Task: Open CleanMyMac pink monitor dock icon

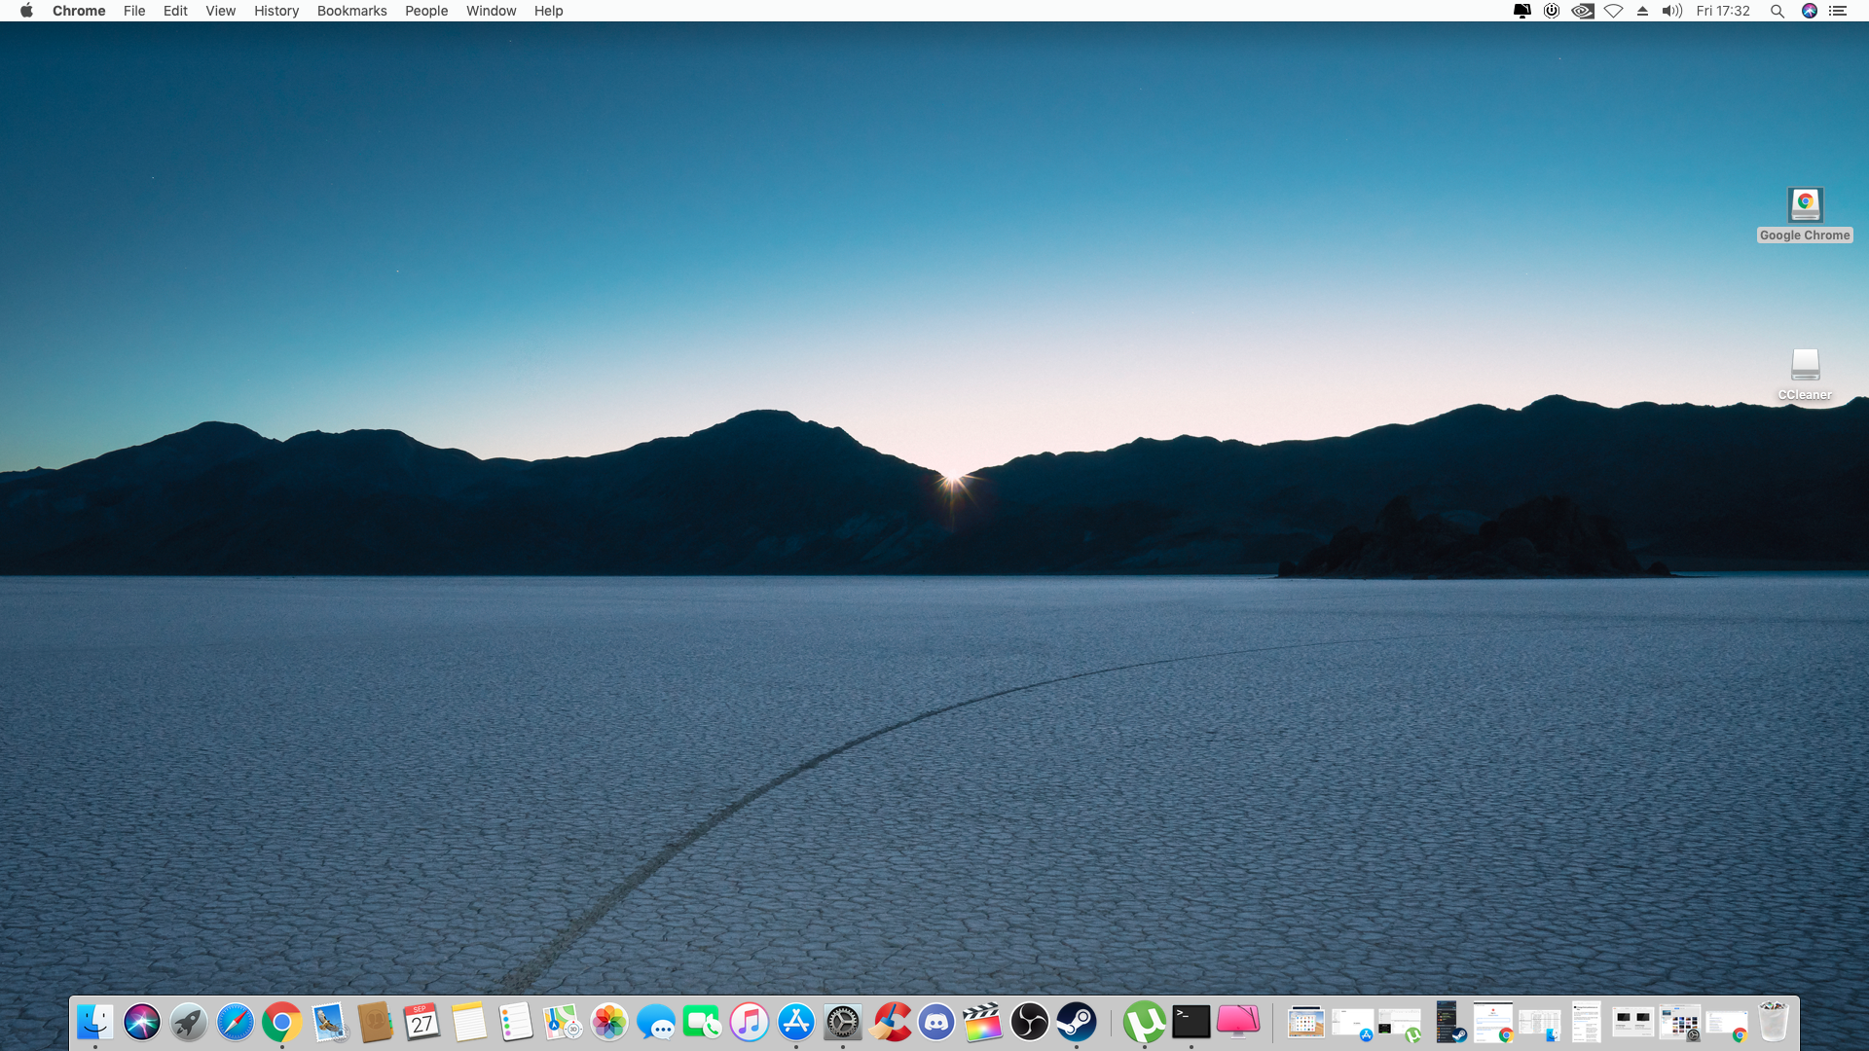Action: pos(1238,1023)
